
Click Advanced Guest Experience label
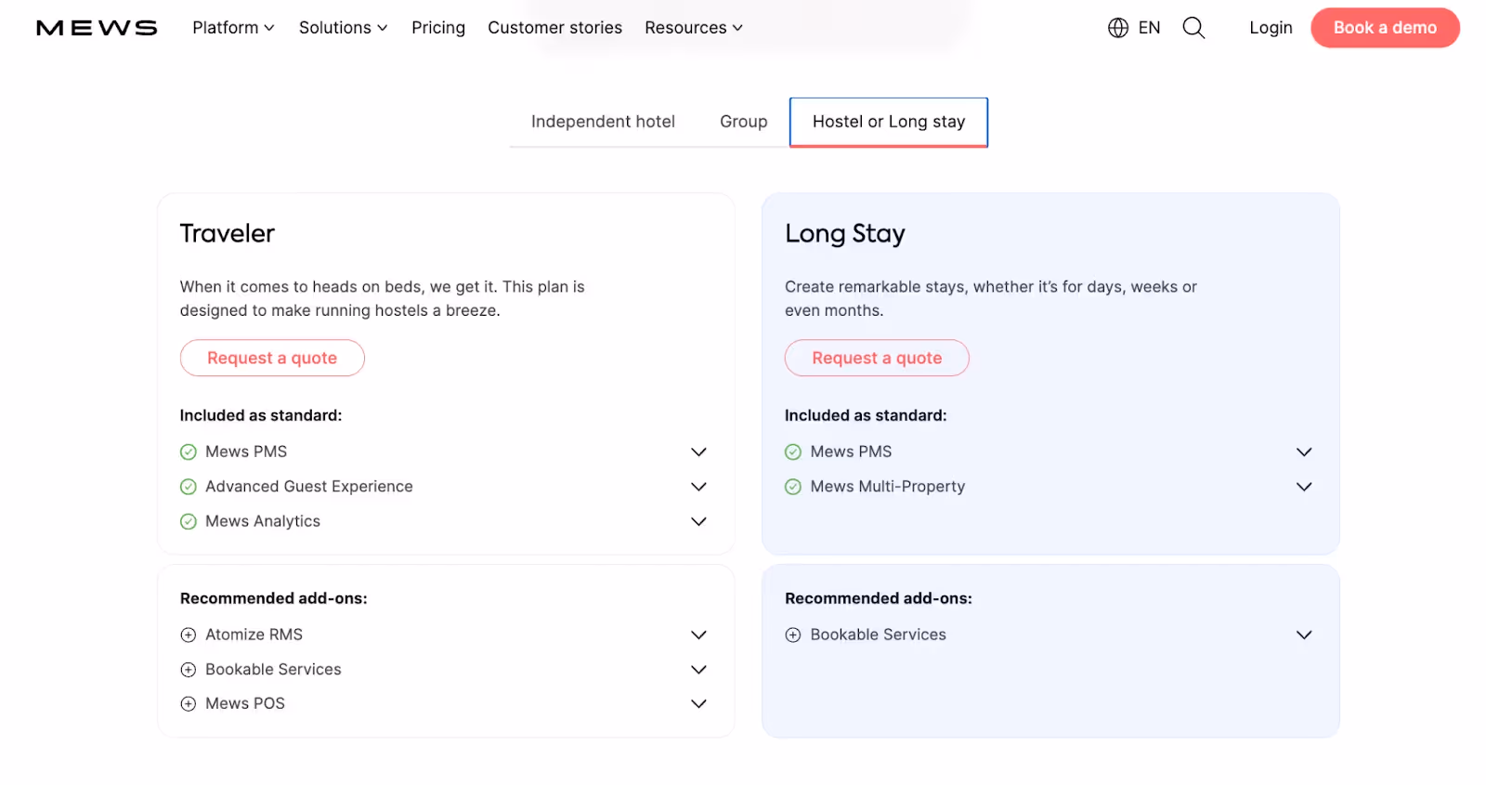309,487
